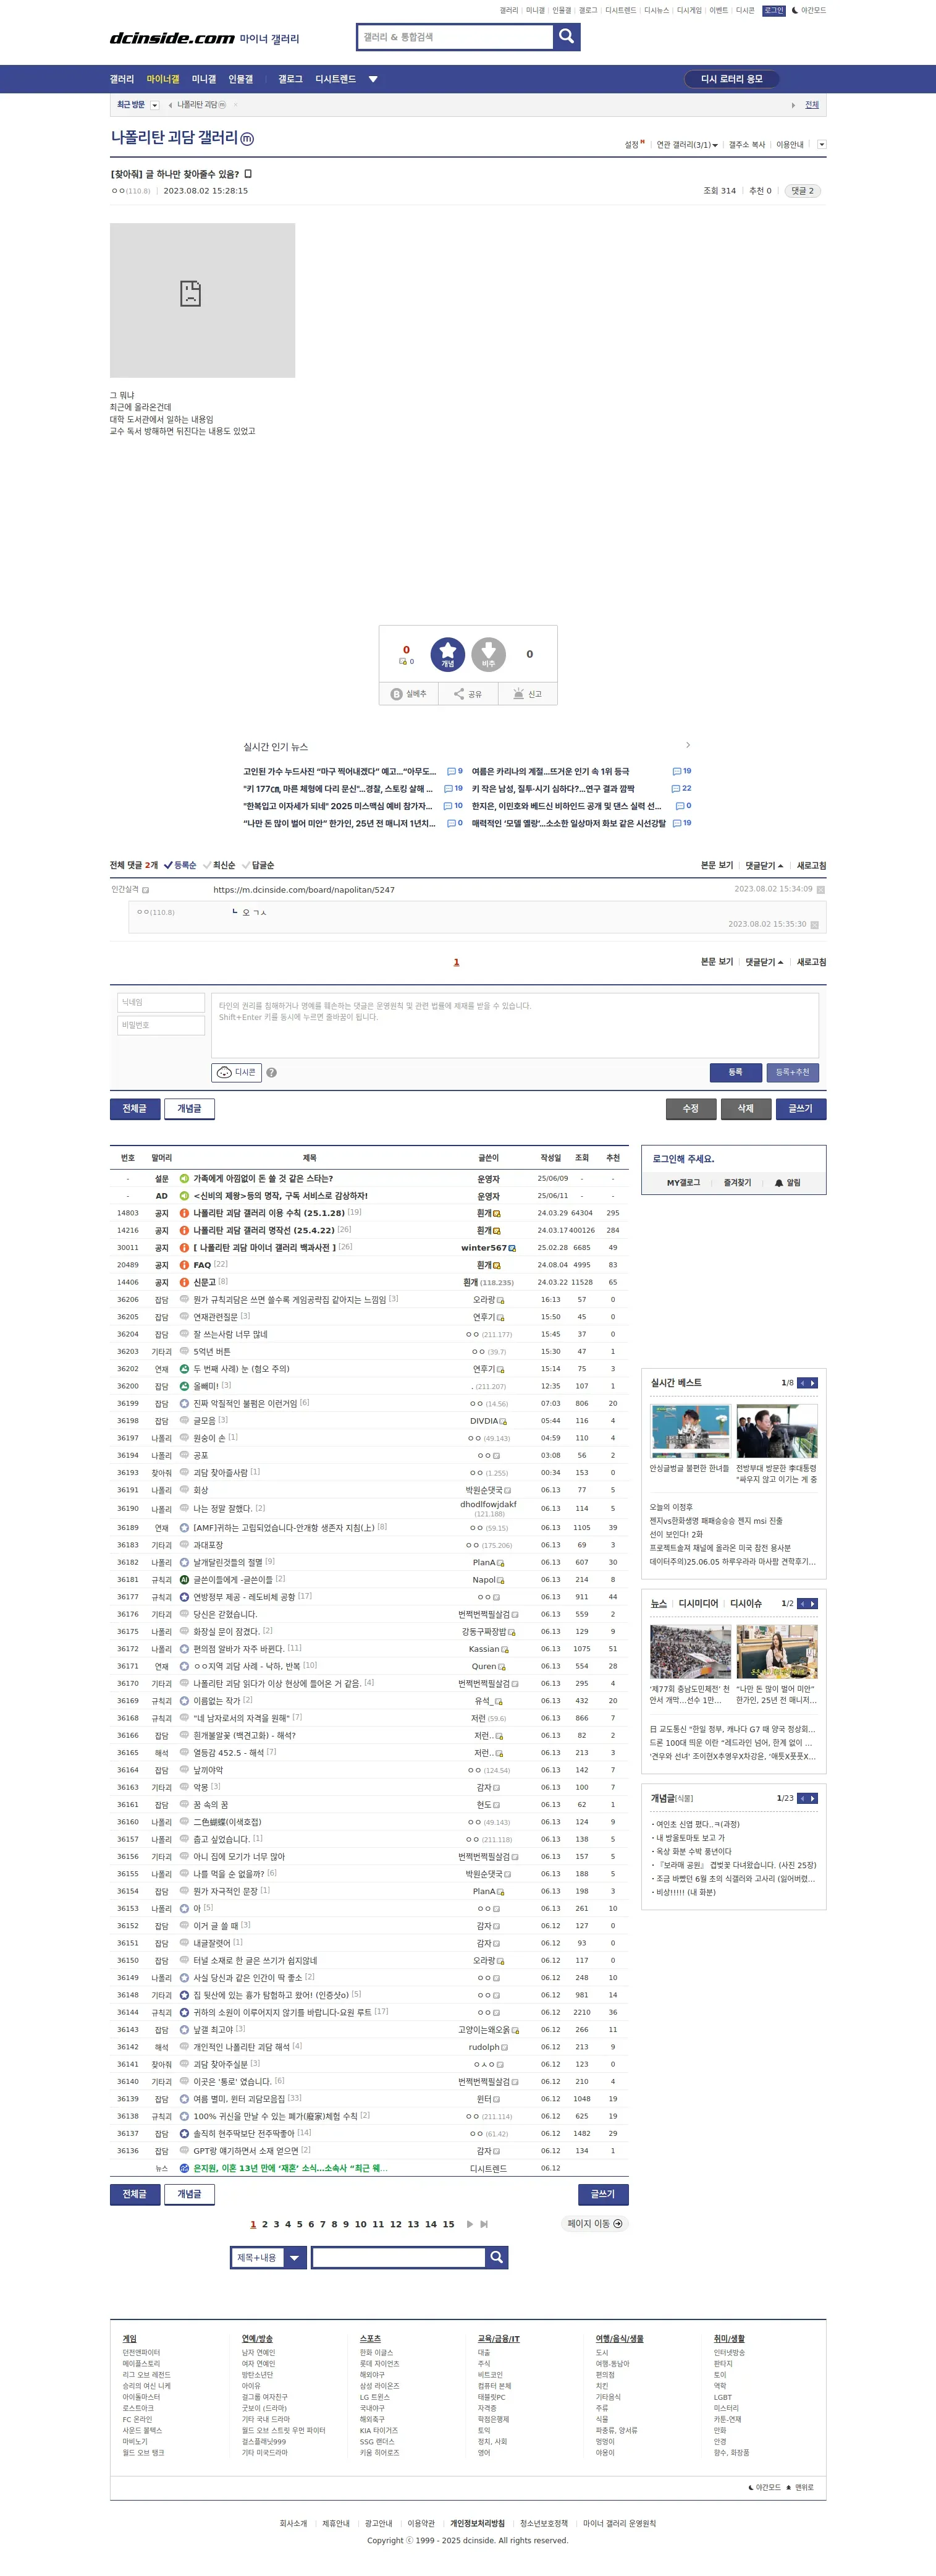Click next arrow in recent-visit bar
The height and width of the screenshot is (2576, 936).
[x=793, y=105]
